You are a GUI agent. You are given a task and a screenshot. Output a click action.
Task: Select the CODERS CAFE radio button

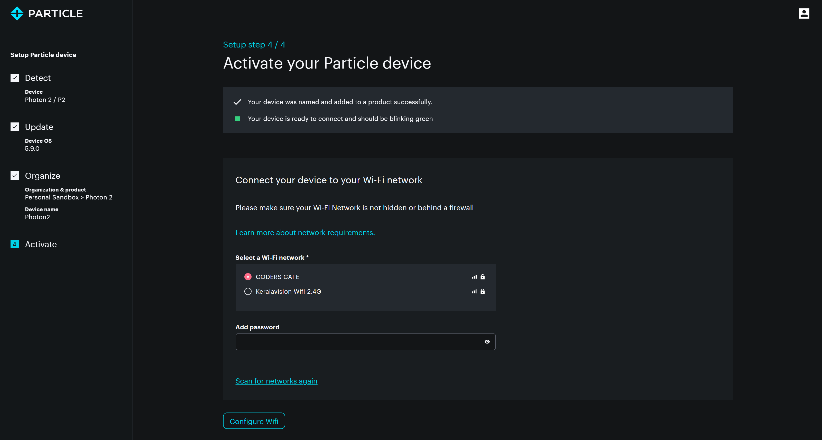tap(248, 277)
